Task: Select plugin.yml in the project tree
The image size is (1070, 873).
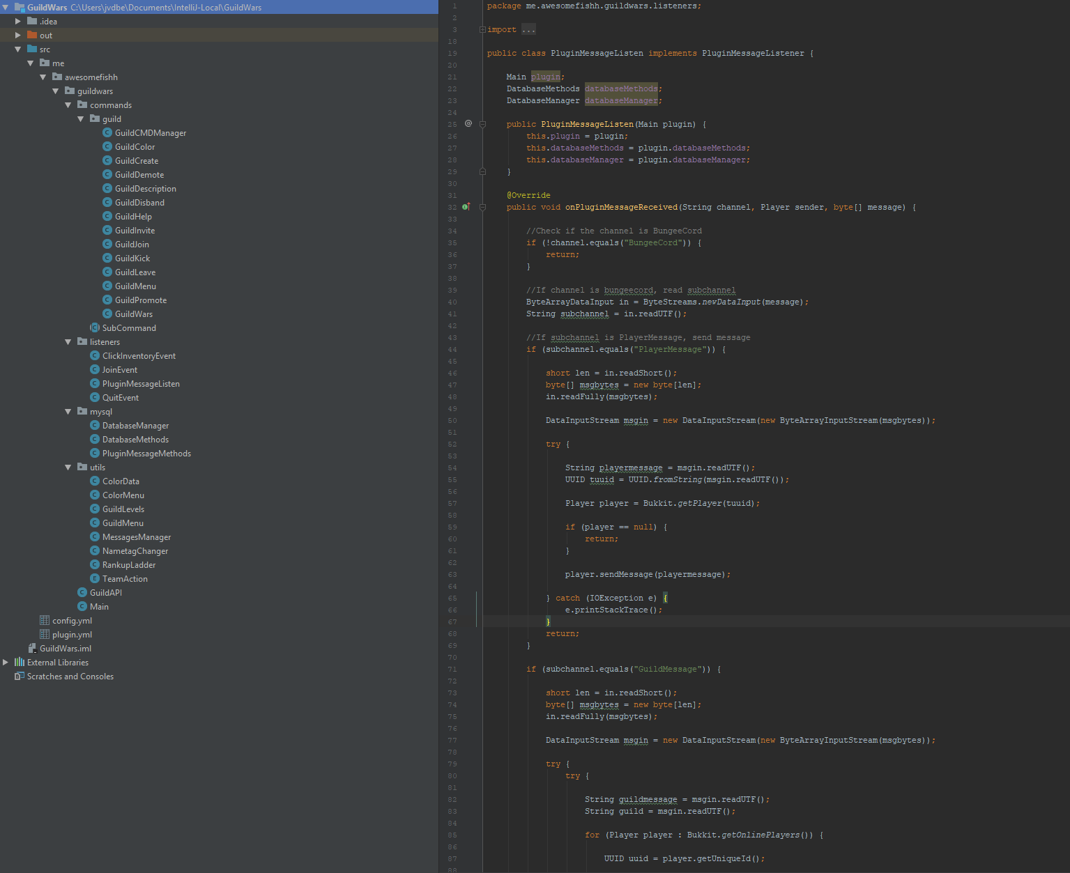Action: click(x=72, y=635)
